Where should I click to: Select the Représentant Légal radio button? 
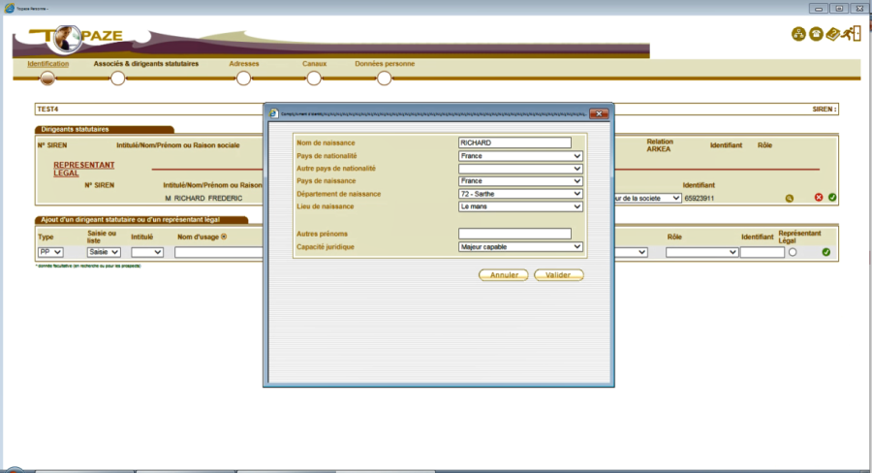coord(793,252)
